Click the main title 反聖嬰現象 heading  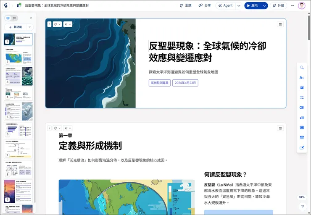coord(208,52)
